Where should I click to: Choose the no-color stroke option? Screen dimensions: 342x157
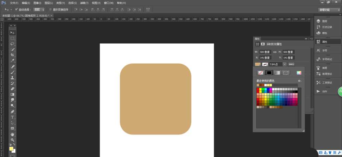[261, 73]
